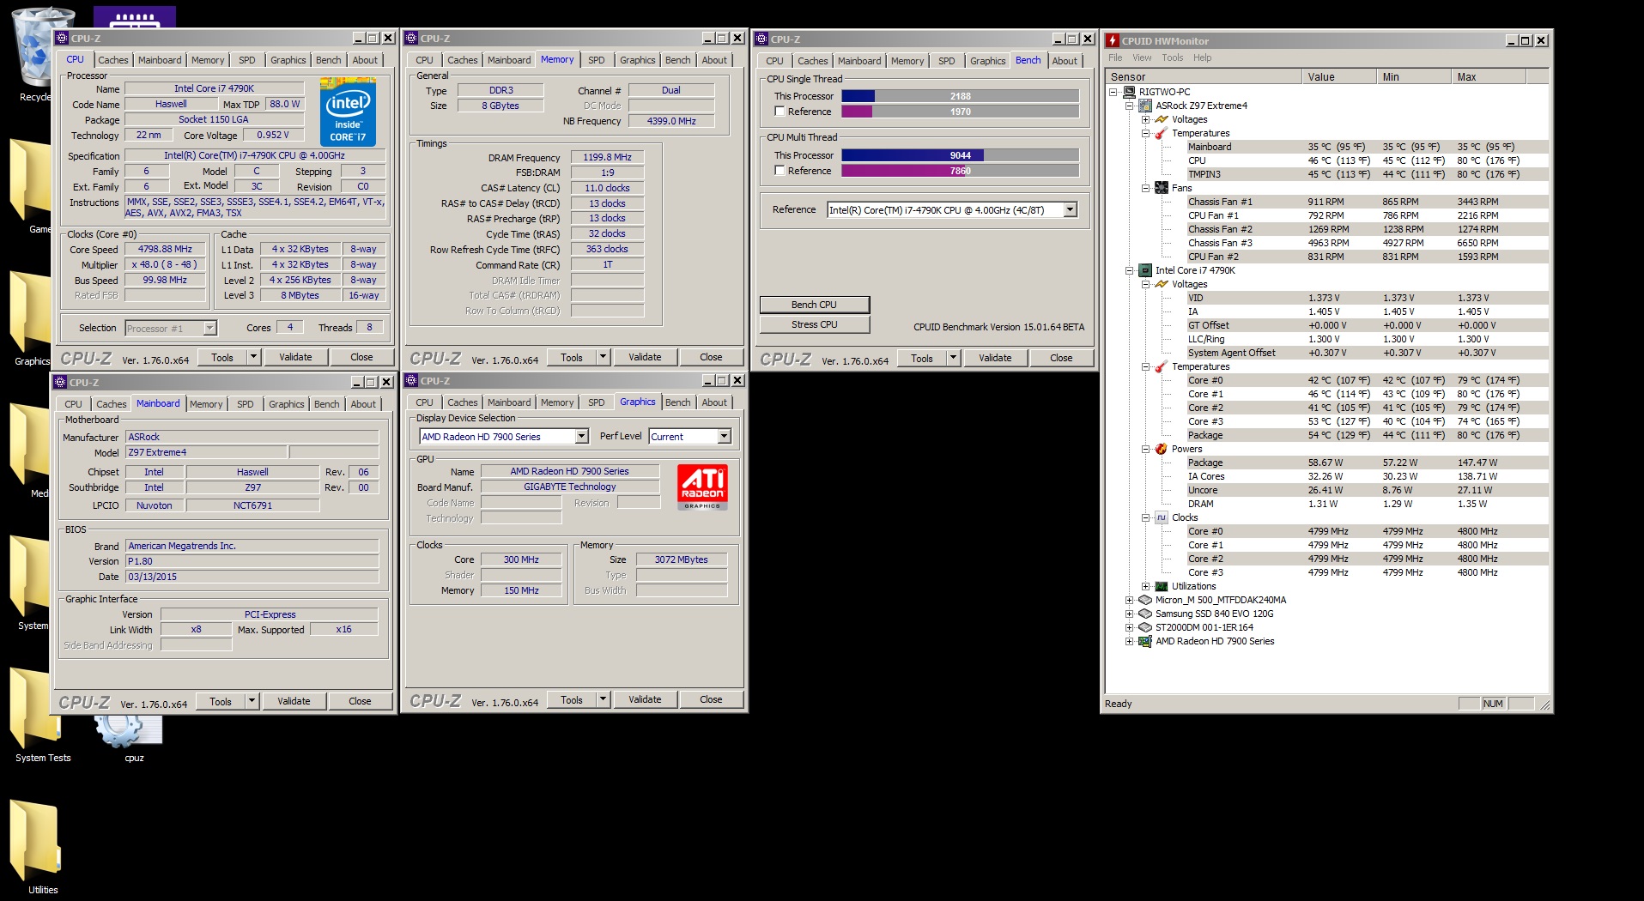The width and height of the screenshot is (1644, 901).
Task: Open the Help menu in HWMonitor
Action: pos(1202,57)
